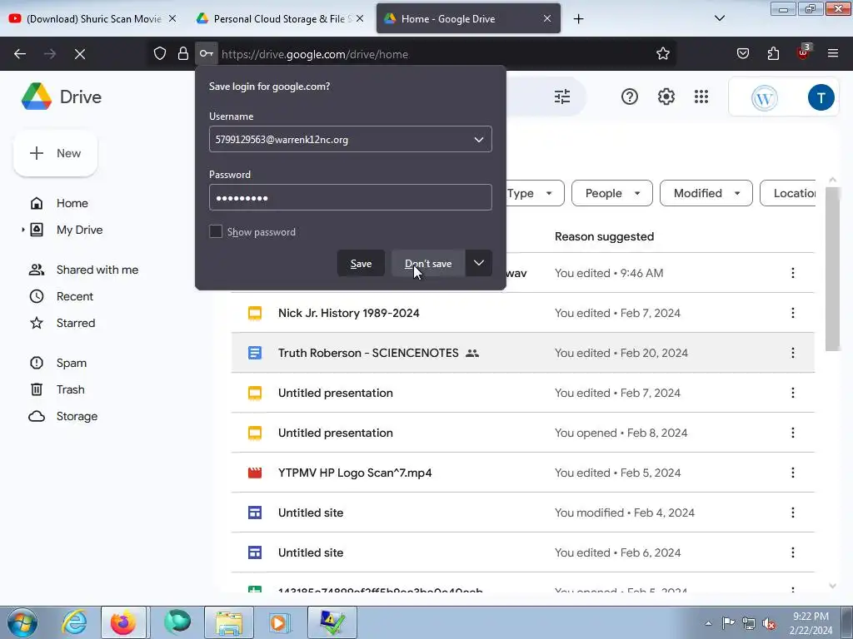The width and height of the screenshot is (853, 639).
Task: Go back to the previous page
Action: (x=20, y=54)
